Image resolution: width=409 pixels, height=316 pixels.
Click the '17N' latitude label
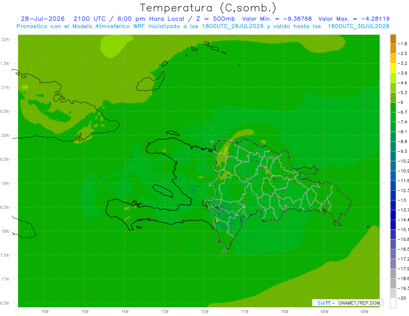(x=5, y=279)
